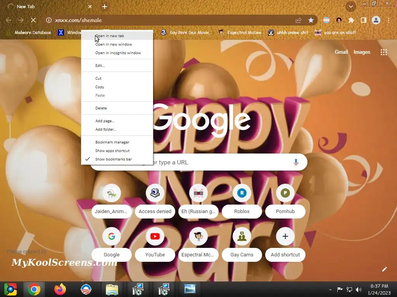Screen dimensions: 397x297
Task: Select the New Tab tab
Action: 50,7
